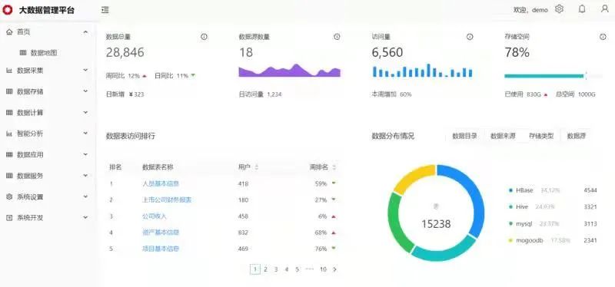Collapse the 首页 menu chevron

pyautogui.click(x=85, y=31)
